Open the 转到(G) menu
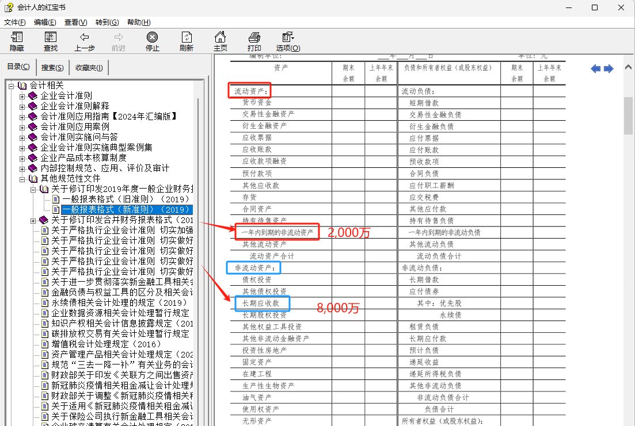Image resolution: width=635 pixels, height=426 pixels. click(x=107, y=22)
